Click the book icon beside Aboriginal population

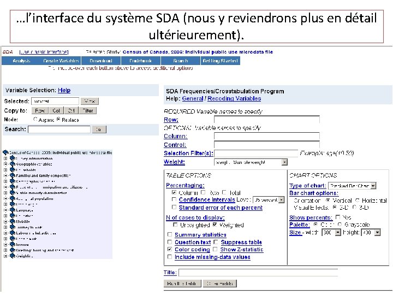click(12, 198)
